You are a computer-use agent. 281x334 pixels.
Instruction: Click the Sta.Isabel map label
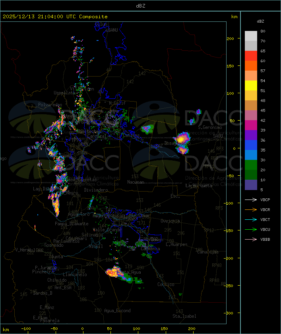[x=184, y=316]
